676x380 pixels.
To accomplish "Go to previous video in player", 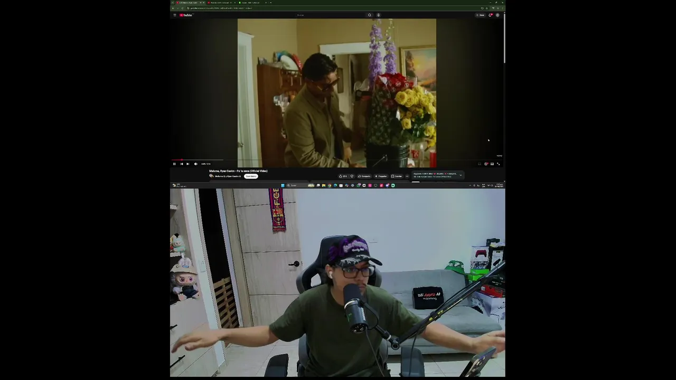I will pyautogui.click(x=182, y=164).
